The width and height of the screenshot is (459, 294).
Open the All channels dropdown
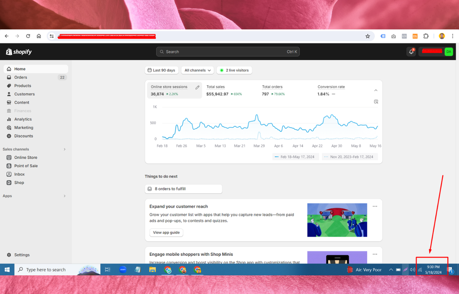pyautogui.click(x=198, y=70)
